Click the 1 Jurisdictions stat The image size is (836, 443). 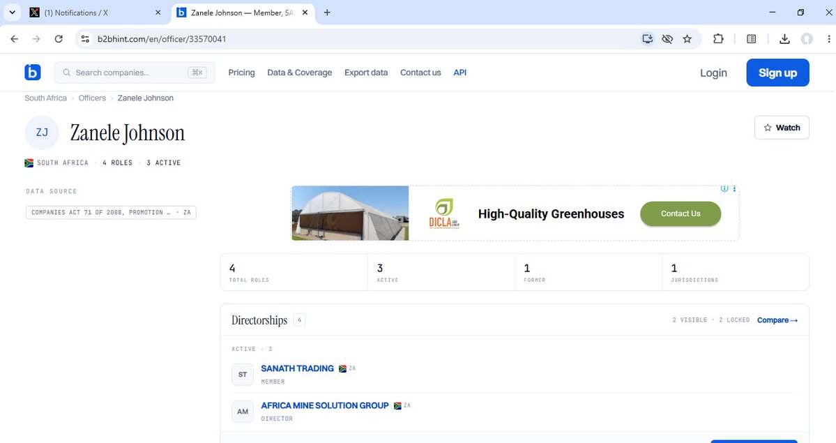(735, 272)
